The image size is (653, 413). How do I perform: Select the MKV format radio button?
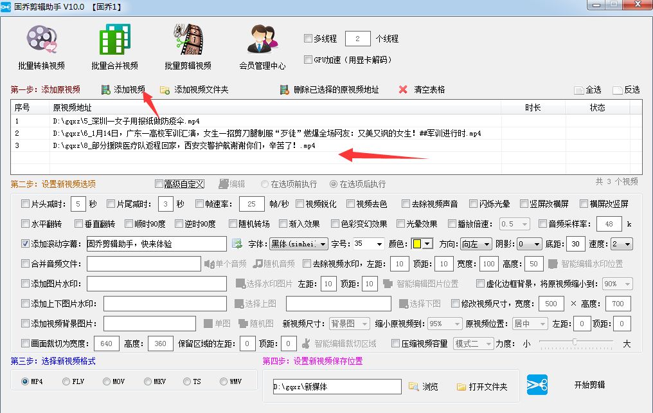click(x=147, y=381)
